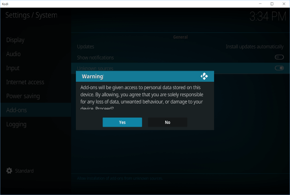Select the Audio settings category
This screenshot has height=195, width=290.
14,54
